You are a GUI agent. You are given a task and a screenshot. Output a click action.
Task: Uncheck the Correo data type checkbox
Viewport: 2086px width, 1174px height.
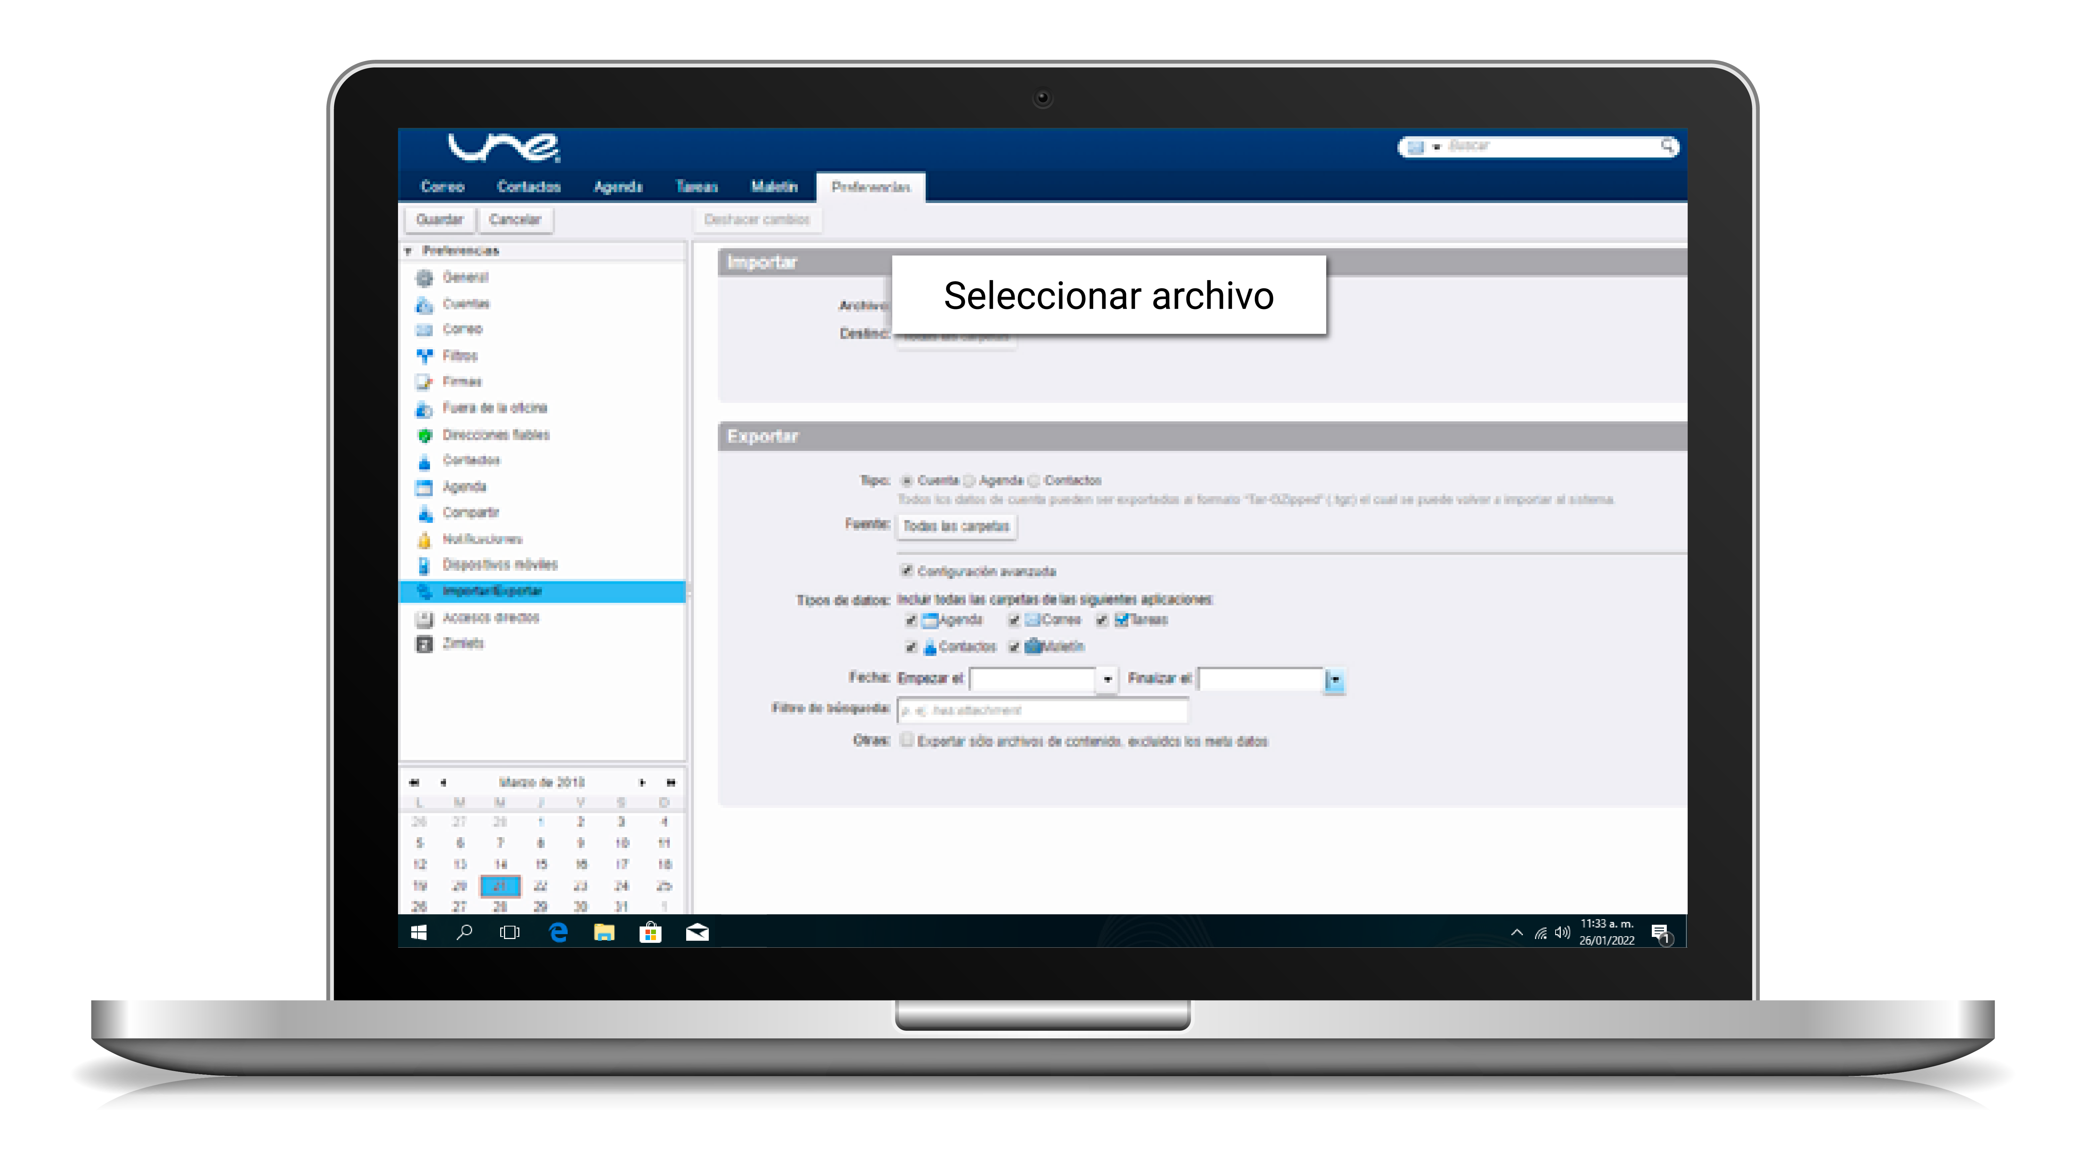(1014, 621)
